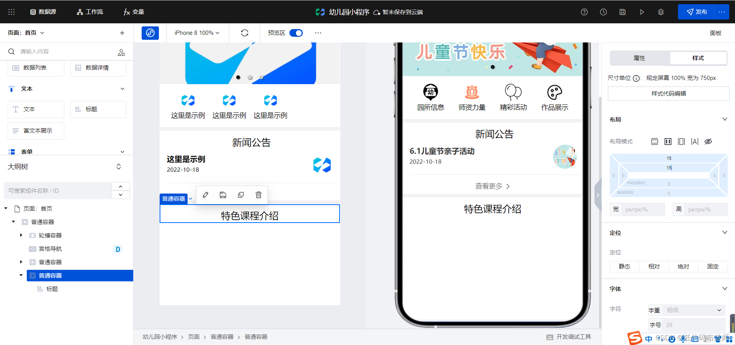Screen dimensions: 735x345
Task: Select the 标题 heading component
Action: (x=98, y=109)
